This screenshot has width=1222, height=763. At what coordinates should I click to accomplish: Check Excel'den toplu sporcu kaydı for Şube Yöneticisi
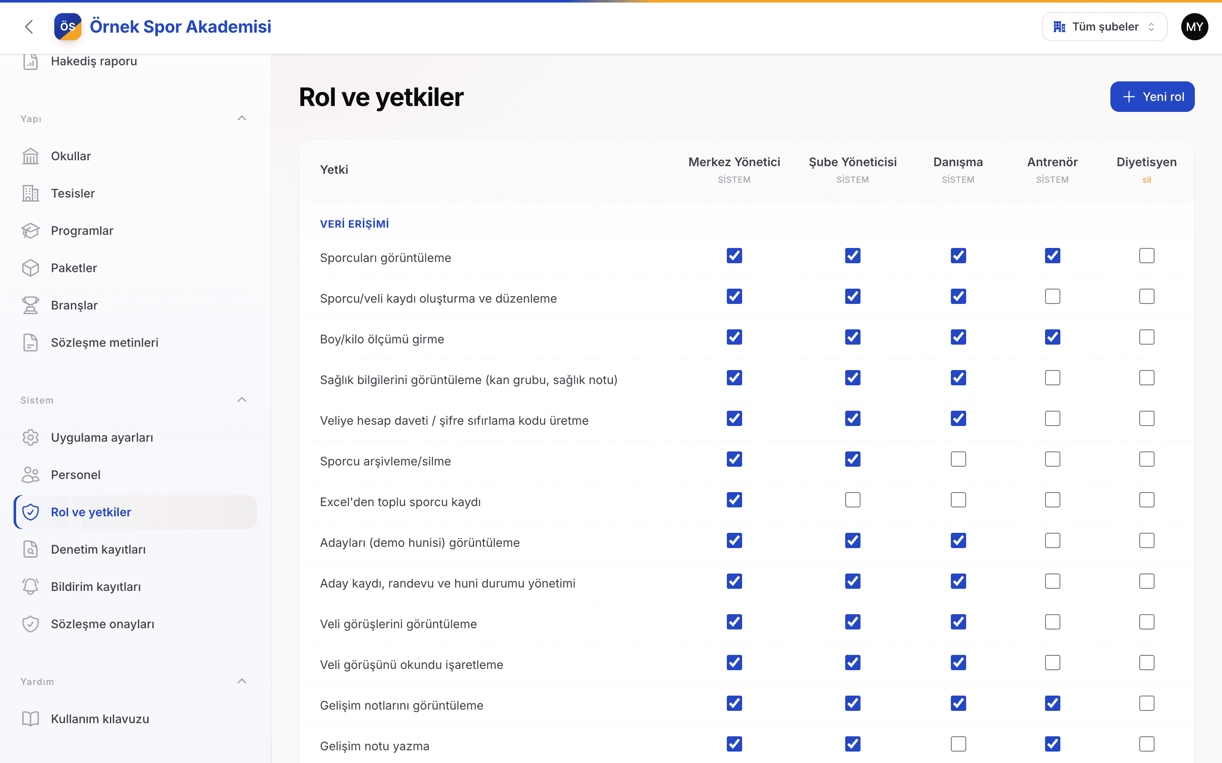tap(853, 500)
